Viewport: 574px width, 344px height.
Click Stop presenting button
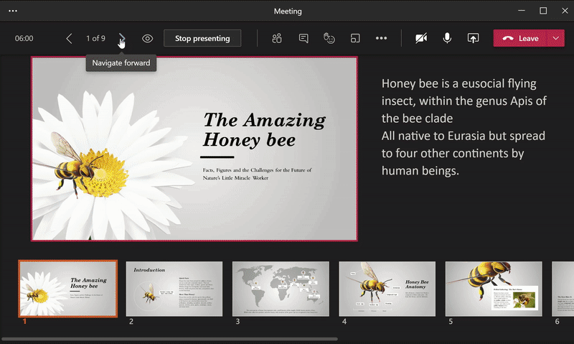(202, 38)
